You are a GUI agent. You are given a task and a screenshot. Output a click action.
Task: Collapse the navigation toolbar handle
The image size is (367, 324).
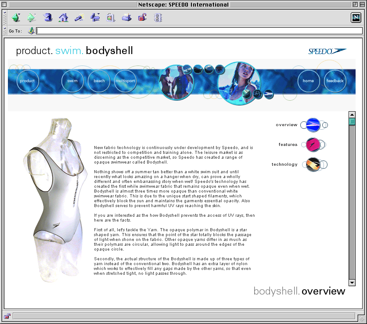pos(5,18)
